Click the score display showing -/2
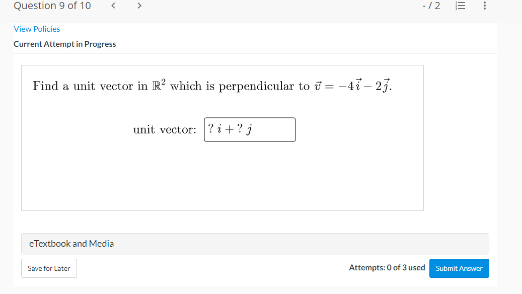 click(x=431, y=6)
